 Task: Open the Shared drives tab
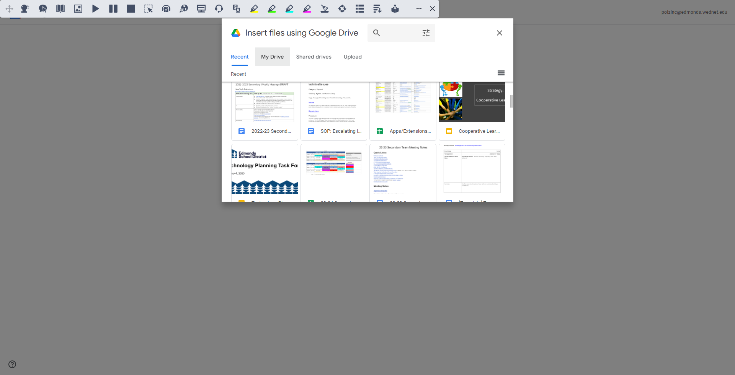point(314,57)
